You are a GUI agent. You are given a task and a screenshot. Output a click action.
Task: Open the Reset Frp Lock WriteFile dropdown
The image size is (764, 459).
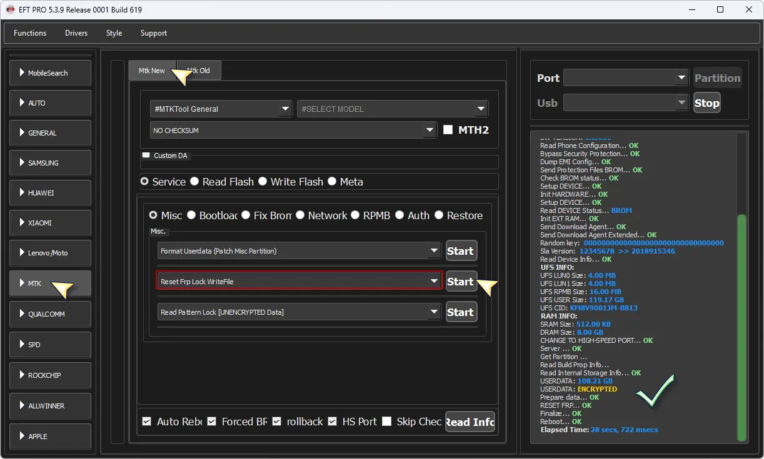(434, 282)
